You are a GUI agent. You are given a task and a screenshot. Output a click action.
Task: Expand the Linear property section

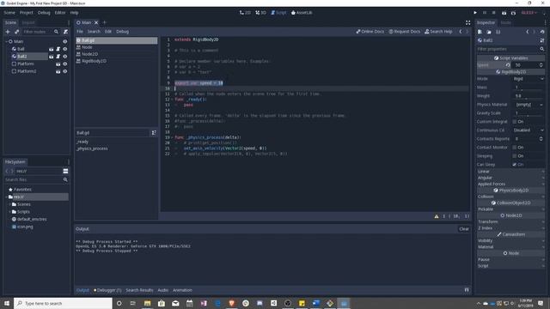coord(510,172)
